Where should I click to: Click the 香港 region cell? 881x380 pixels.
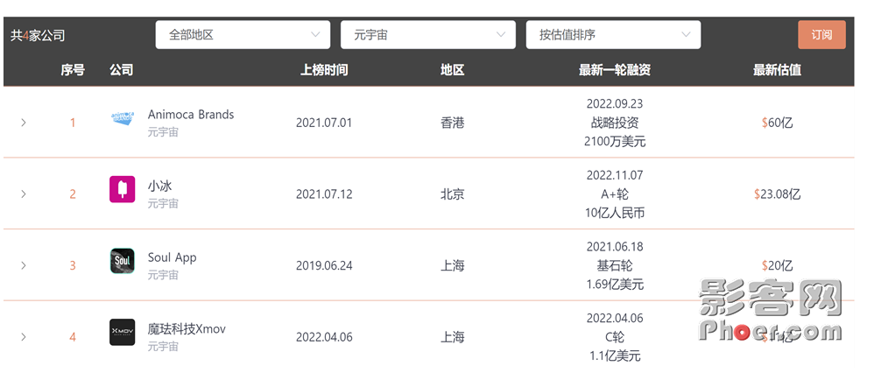[452, 123]
